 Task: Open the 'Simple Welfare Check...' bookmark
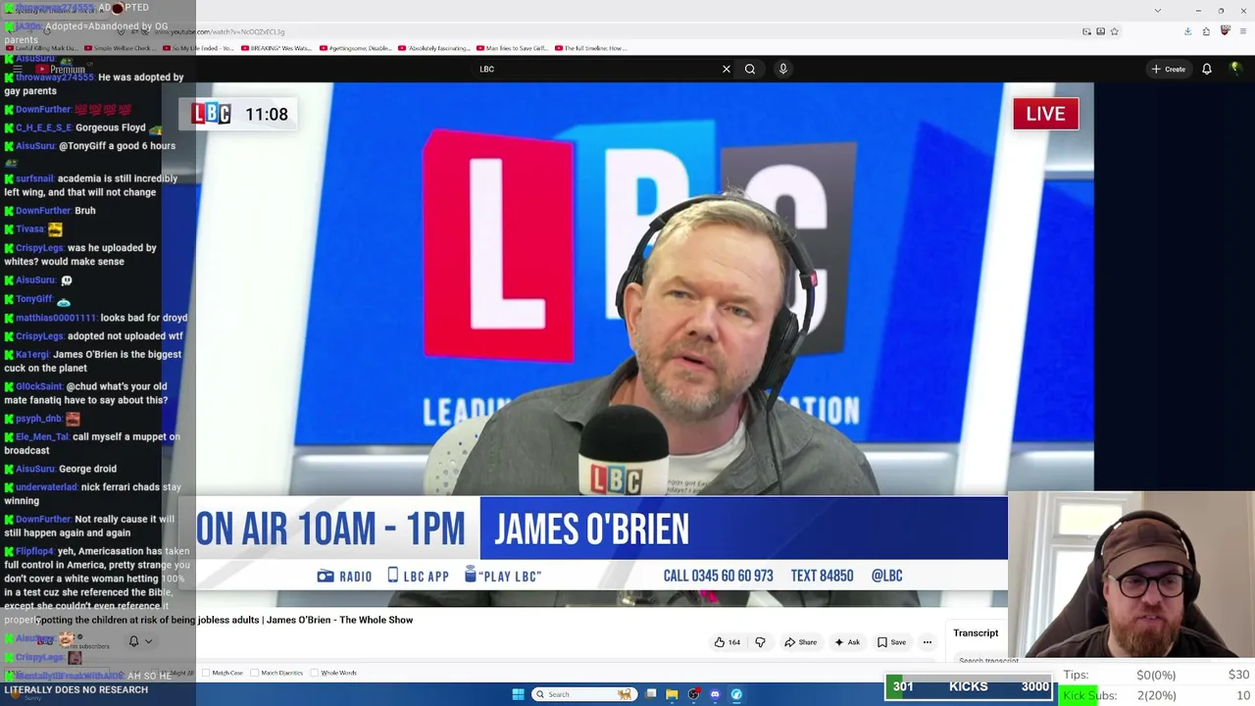(x=121, y=48)
